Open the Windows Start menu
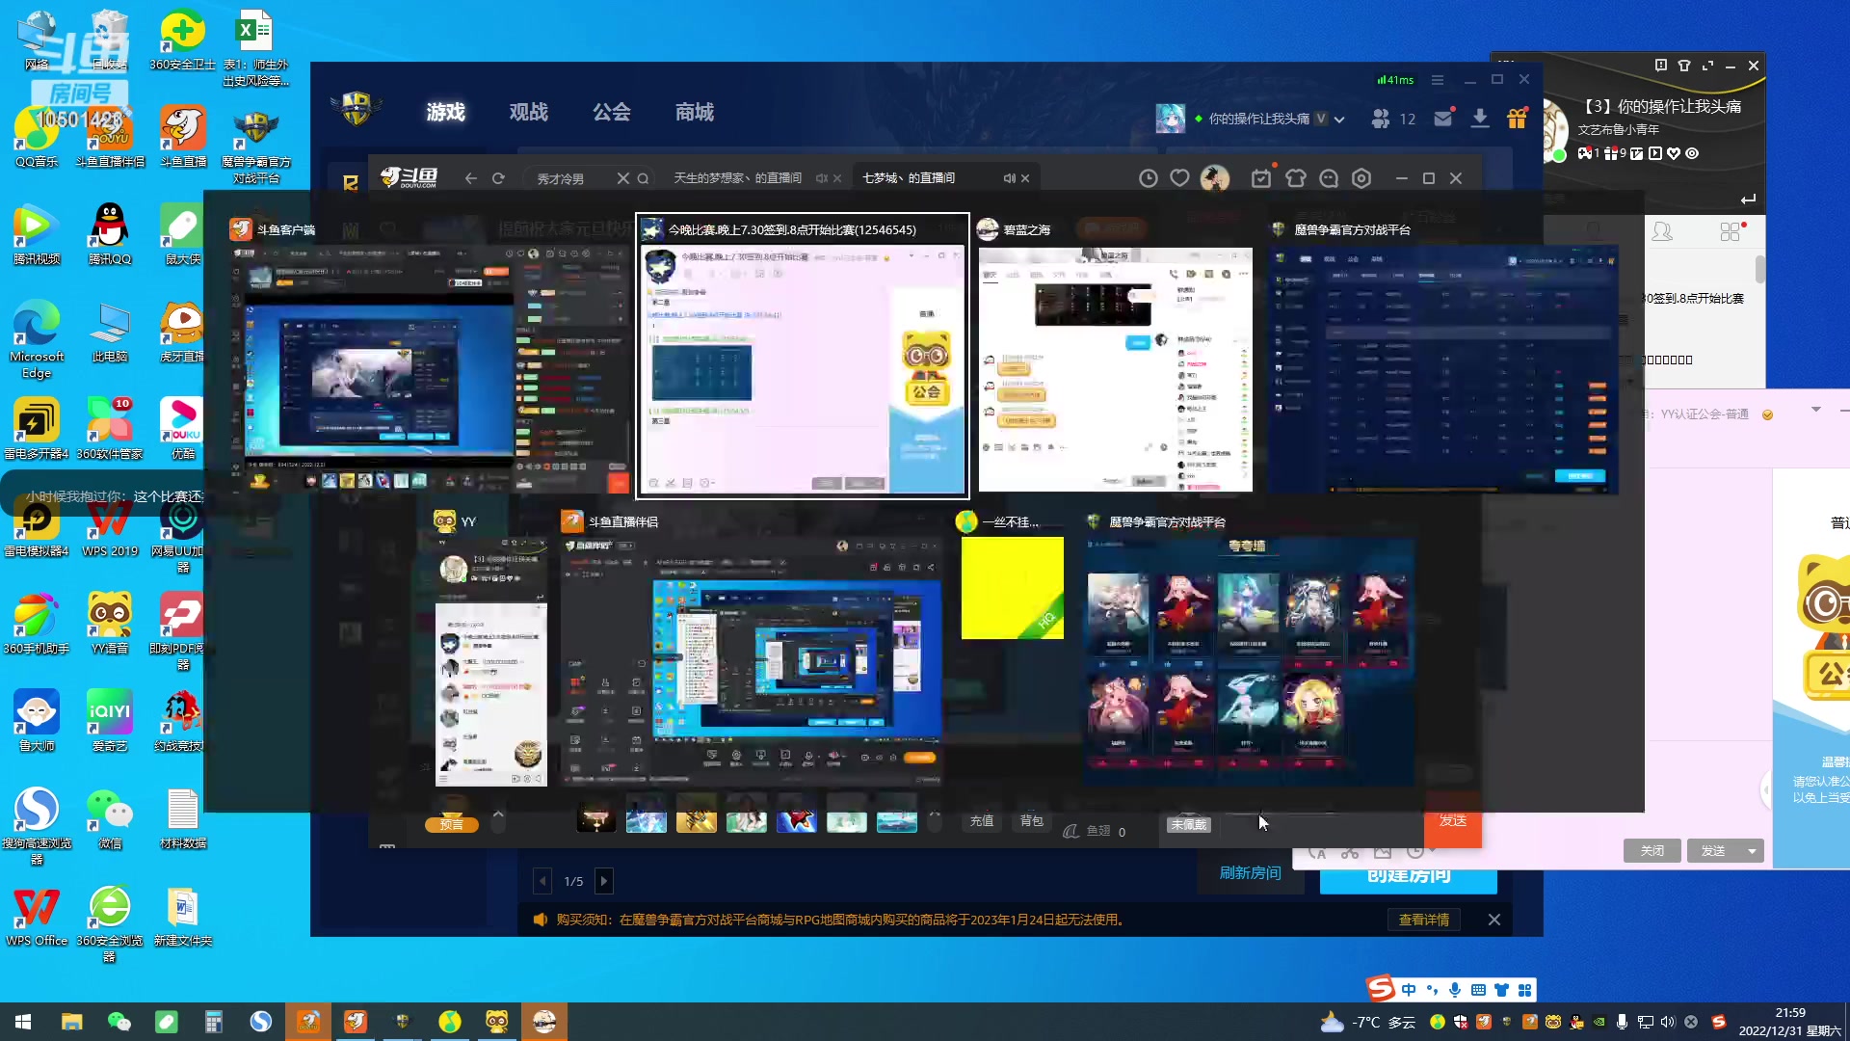The height and width of the screenshot is (1041, 1850). [23, 1022]
